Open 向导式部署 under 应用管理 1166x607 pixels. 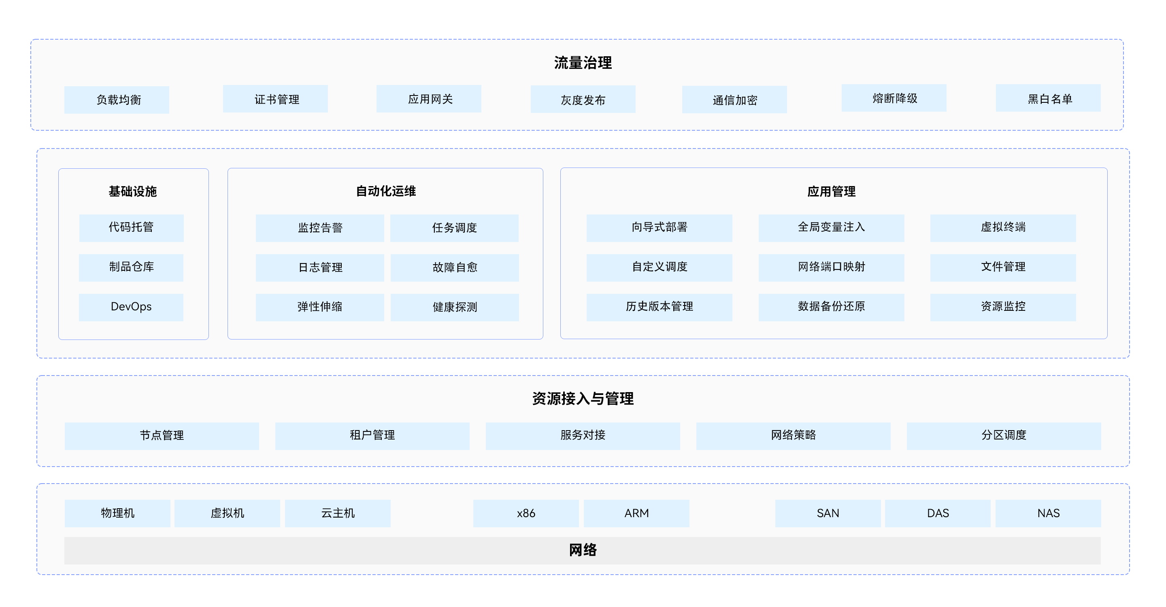659,228
